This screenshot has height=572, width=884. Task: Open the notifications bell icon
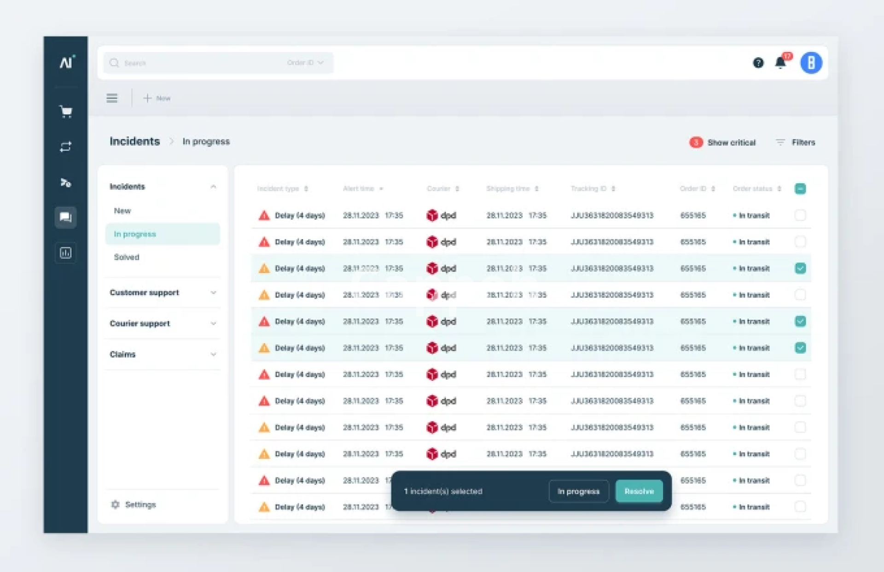pos(780,62)
